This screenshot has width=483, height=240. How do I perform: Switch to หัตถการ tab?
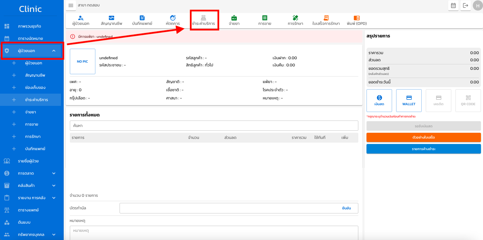(x=173, y=20)
